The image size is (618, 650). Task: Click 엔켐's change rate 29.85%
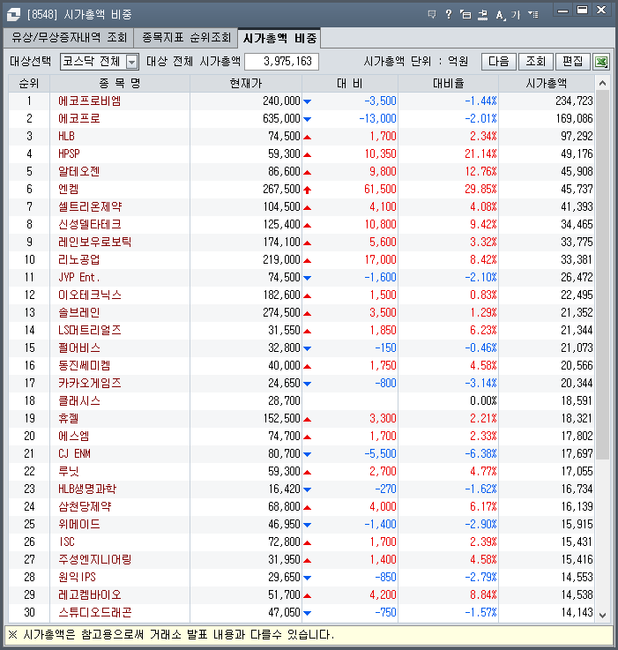[480, 189]
